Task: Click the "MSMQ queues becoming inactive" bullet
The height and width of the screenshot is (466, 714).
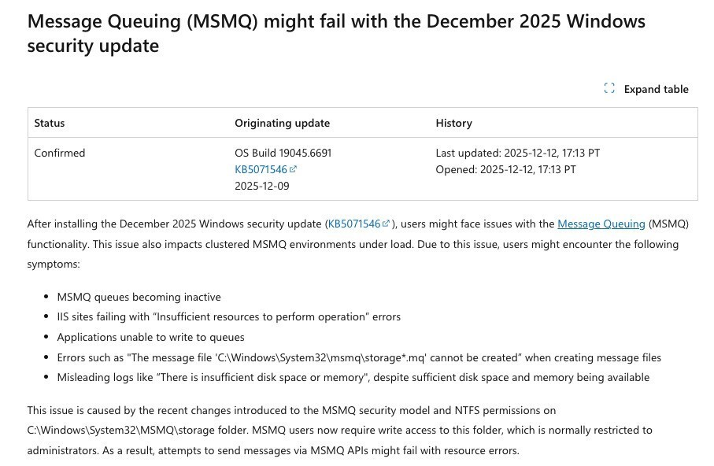Action: [x=139, y=297]
